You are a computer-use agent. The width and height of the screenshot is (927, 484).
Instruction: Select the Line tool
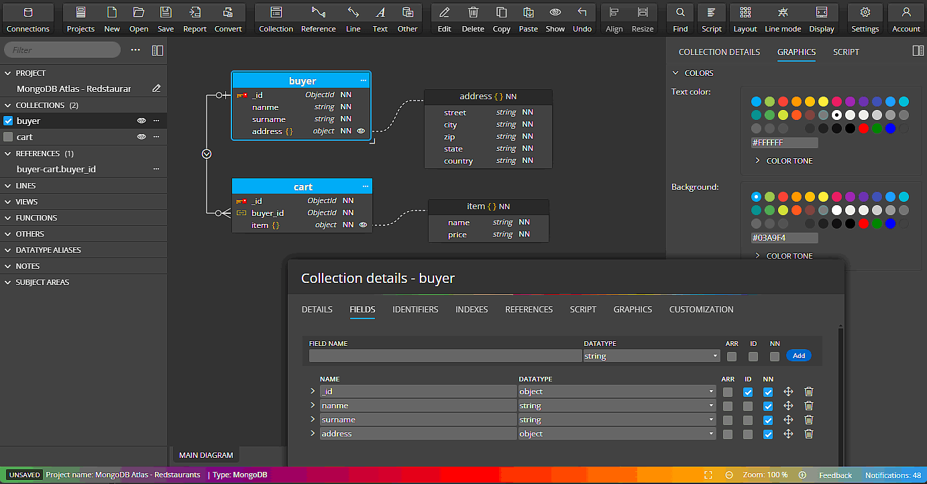click(x=353, y=19)
